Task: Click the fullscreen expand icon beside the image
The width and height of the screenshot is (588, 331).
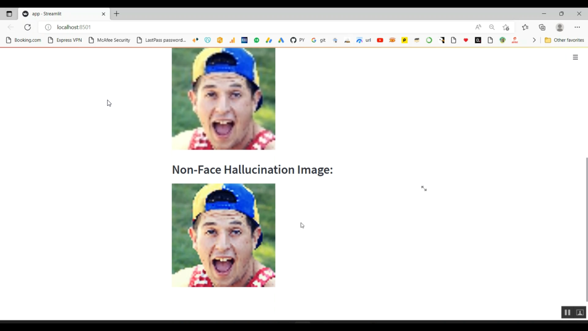Action: click(424, 188)
